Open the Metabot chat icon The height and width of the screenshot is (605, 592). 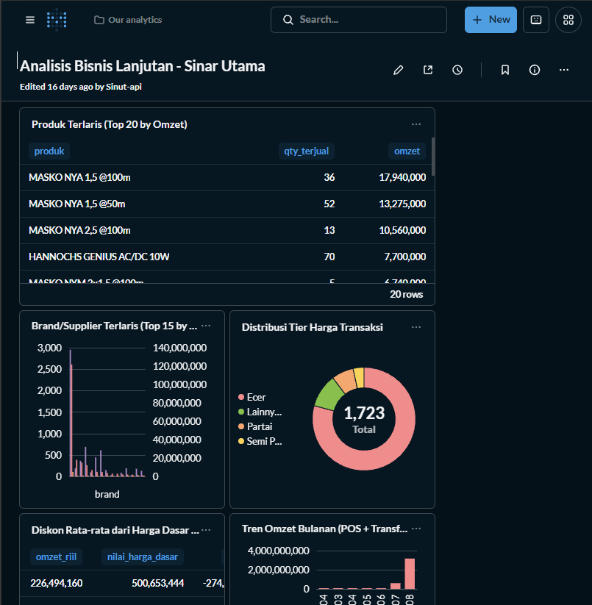tap(536, 20)
